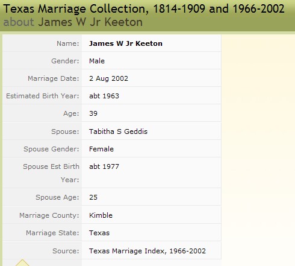Select the Age value 39
This screenshot has width=295, height=266.
tap(93, 113)
